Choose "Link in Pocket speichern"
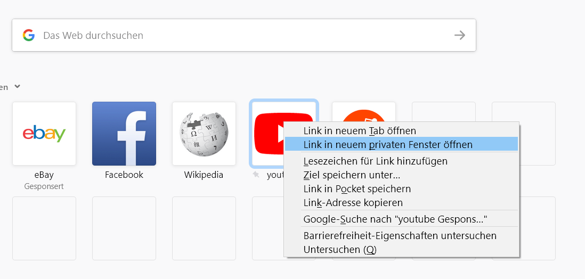This screenshot has width=585, height=279. (357, 188)
